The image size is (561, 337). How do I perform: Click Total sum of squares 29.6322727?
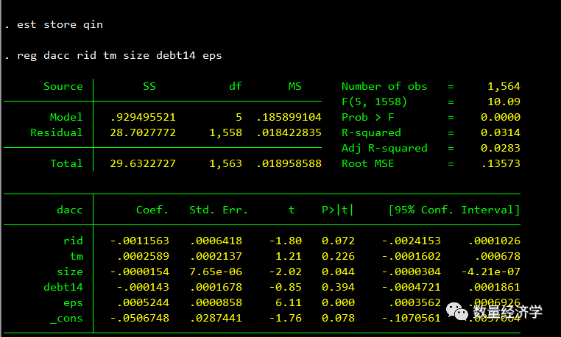point(143,163)
